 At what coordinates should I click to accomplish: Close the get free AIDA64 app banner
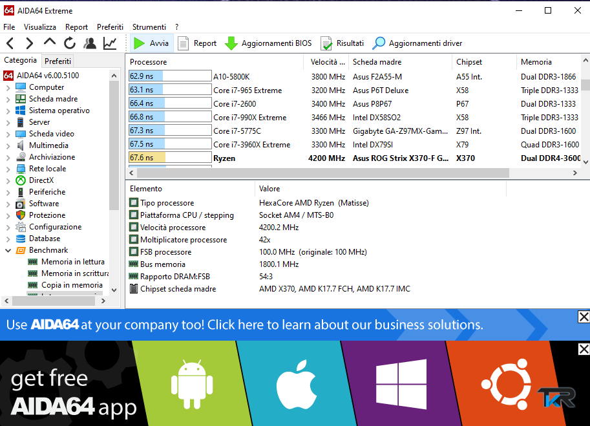[584, 349]
